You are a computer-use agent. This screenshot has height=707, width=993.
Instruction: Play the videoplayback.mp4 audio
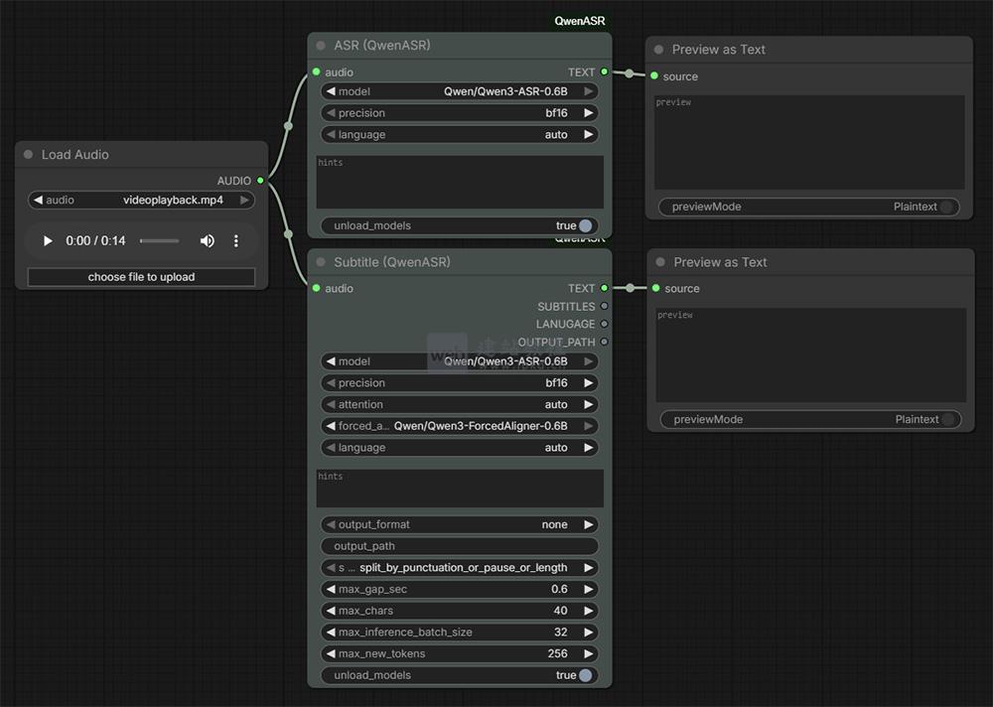point(48,241)
